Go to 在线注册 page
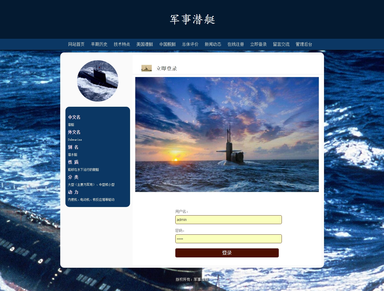Image resolution: width=384 pixels, height=291 pixels. (x=236, y=44)
